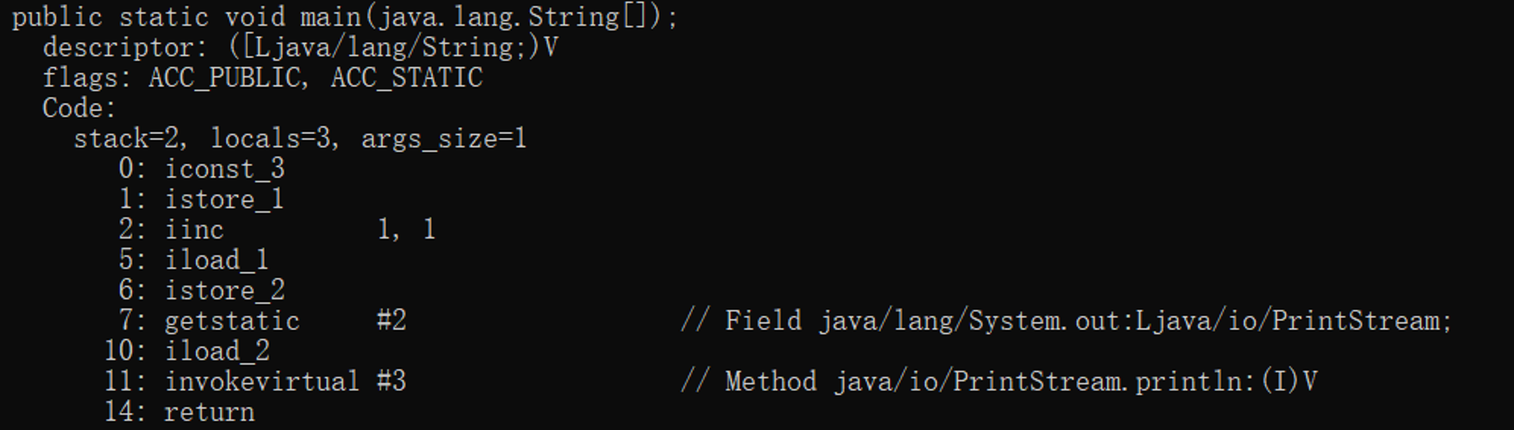1514x430 pixels.
Task: Click the return instruction
Action: pyautogui.click(x=210, y=412)
